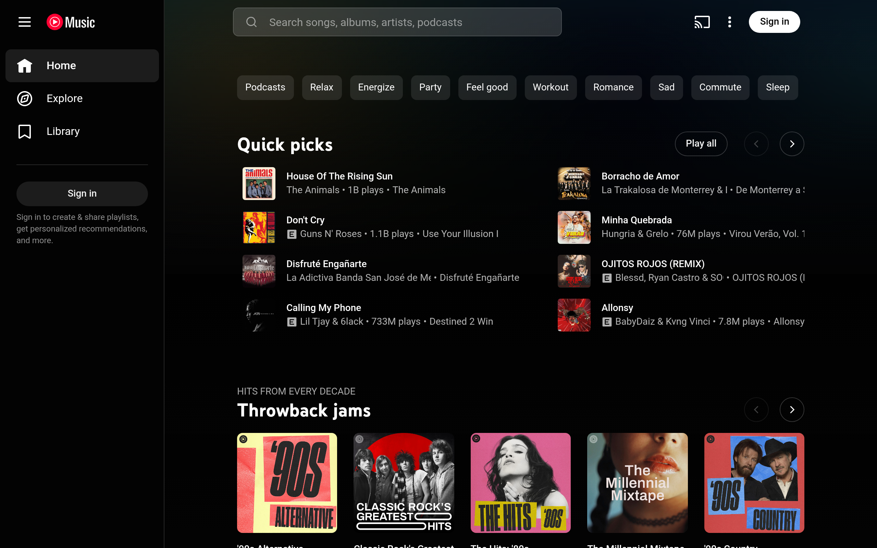The image size is (877, 548).
Task: Open the cast to device icon
Action: click(702, 22)
